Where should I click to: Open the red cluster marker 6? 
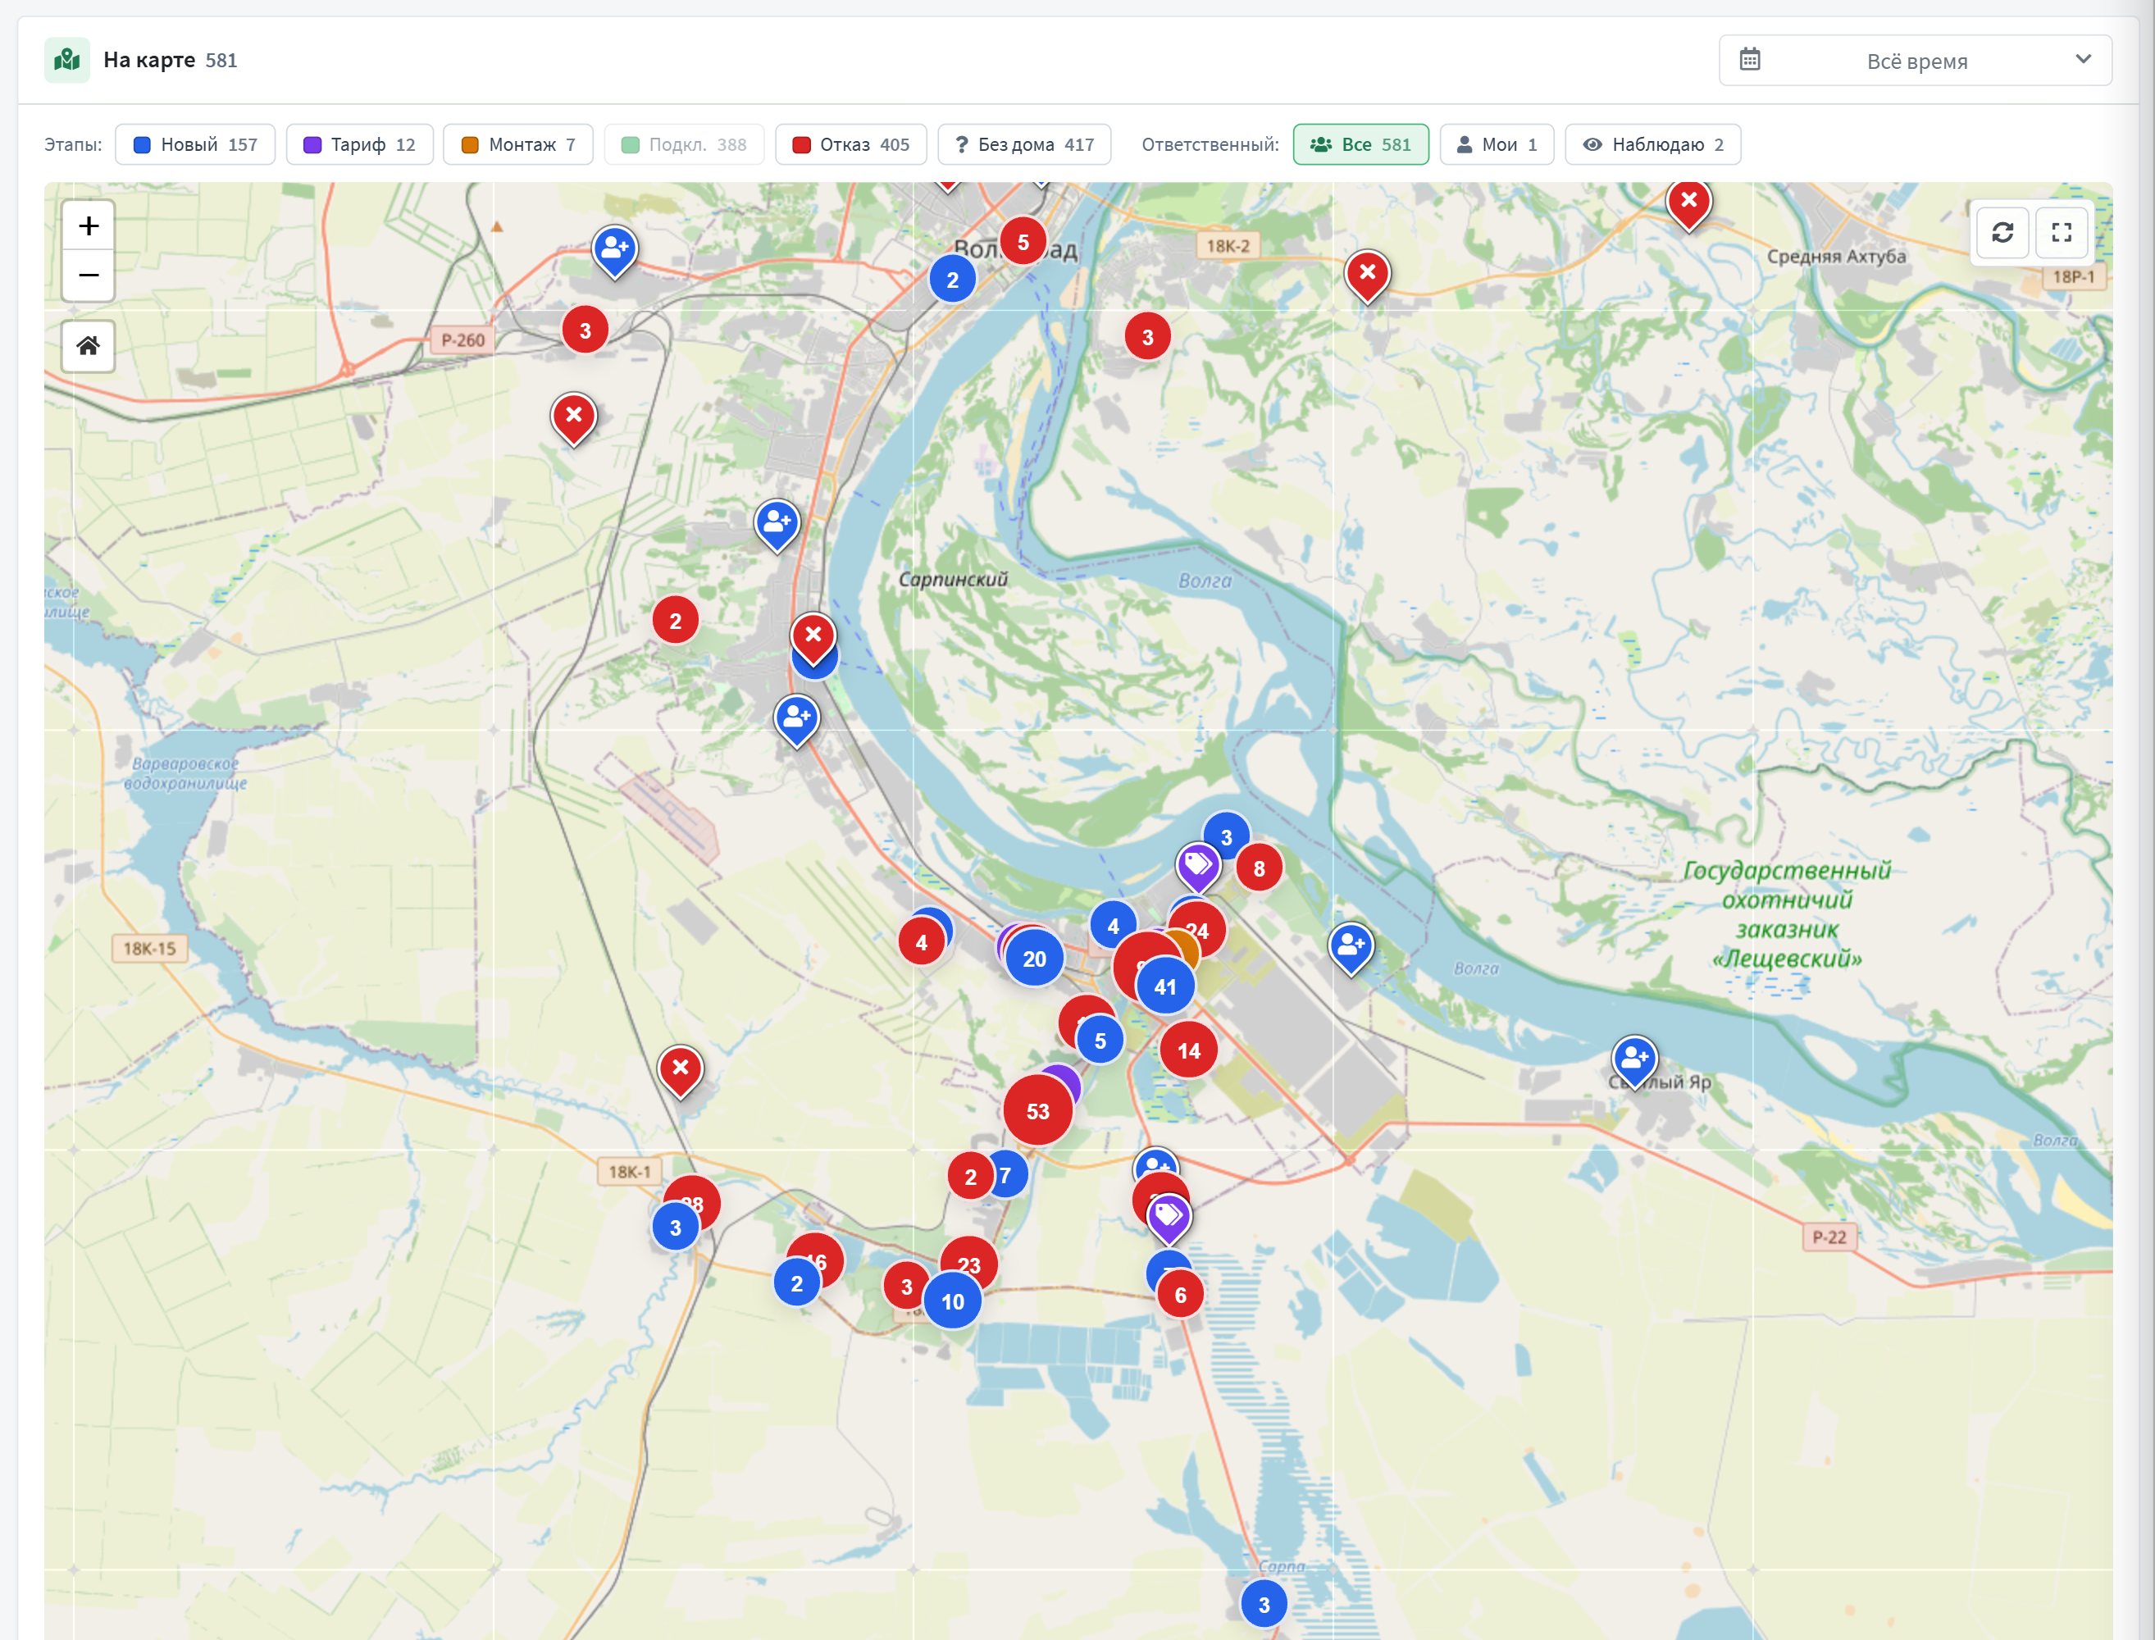tap(1180, 1295)
